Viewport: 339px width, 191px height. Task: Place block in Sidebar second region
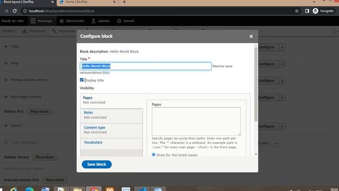(x=44, y=157)
